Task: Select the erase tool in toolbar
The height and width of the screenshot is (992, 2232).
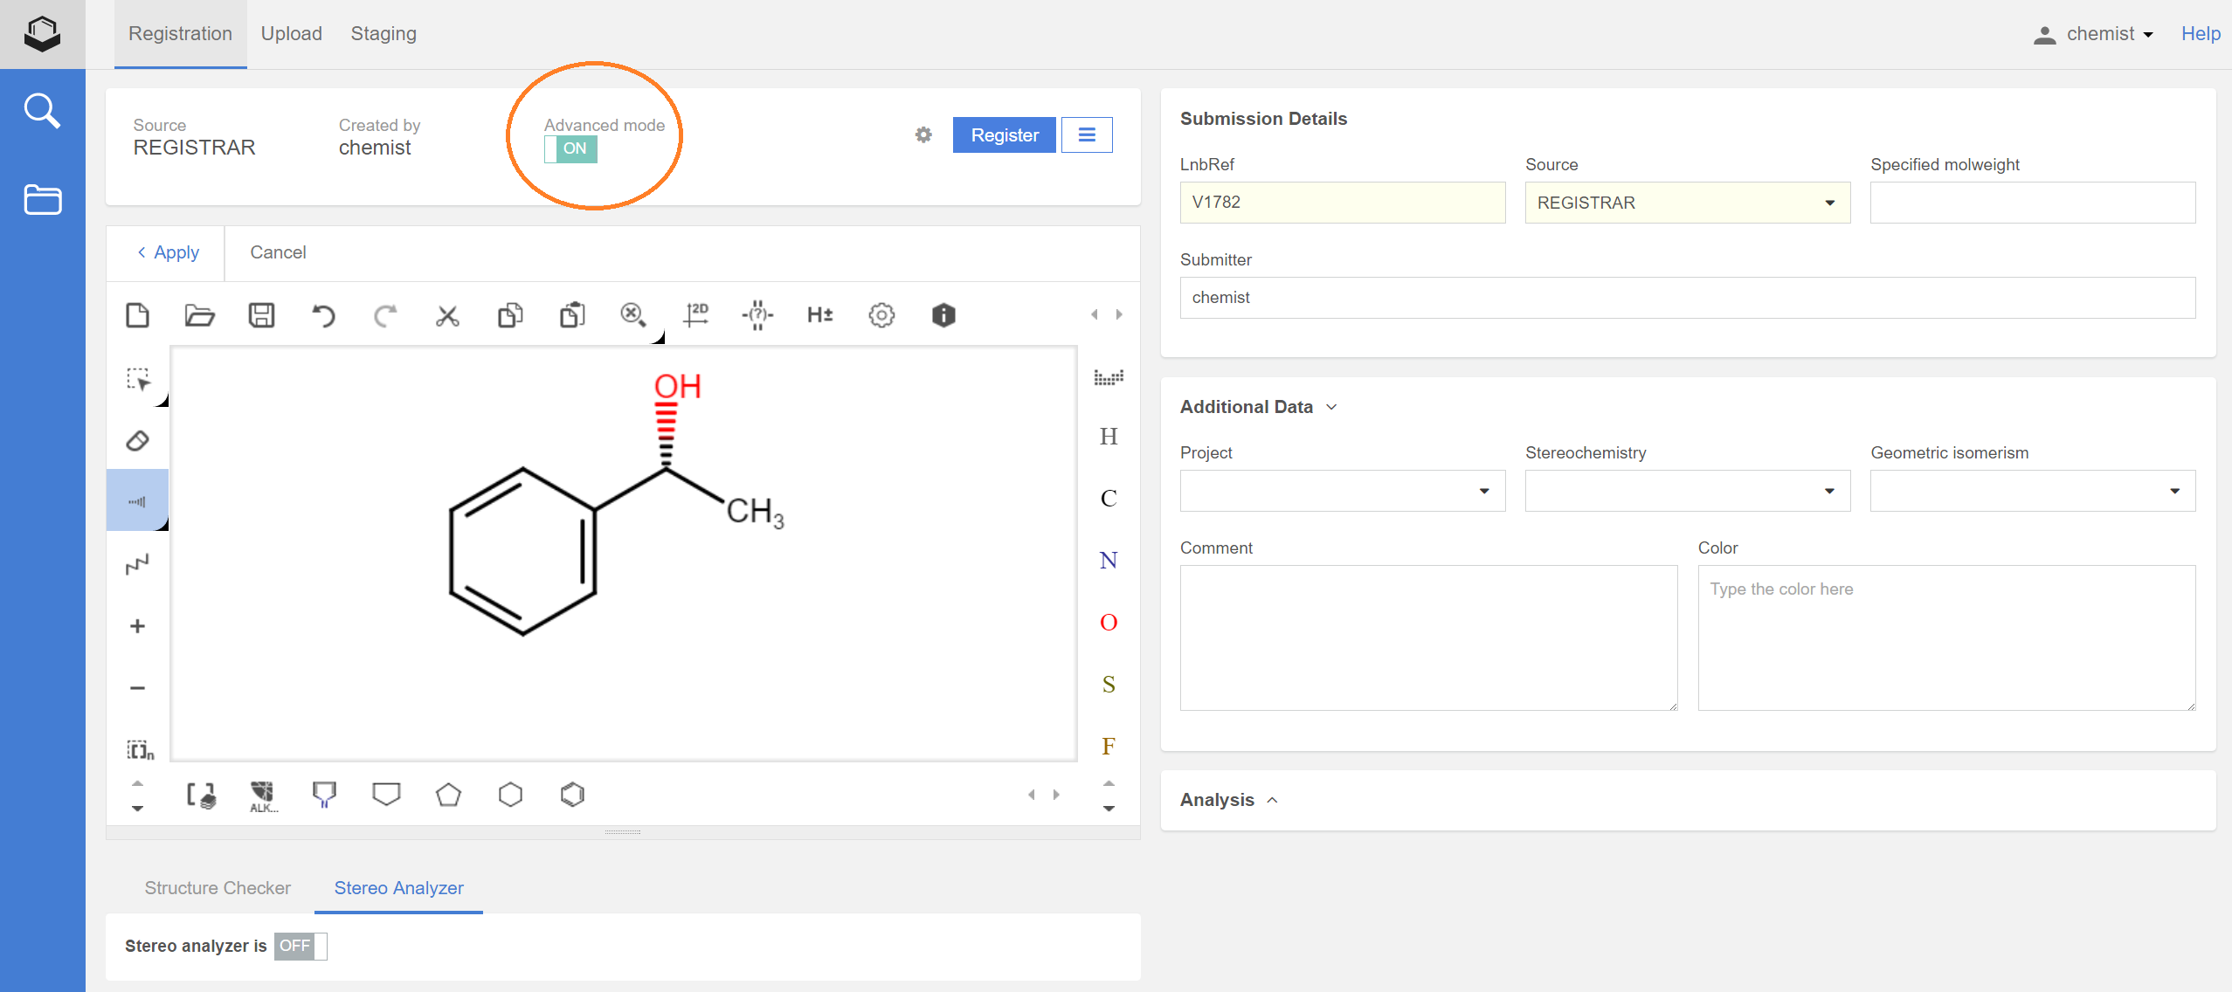Action: pyautogui.click(x=138, y=438)
